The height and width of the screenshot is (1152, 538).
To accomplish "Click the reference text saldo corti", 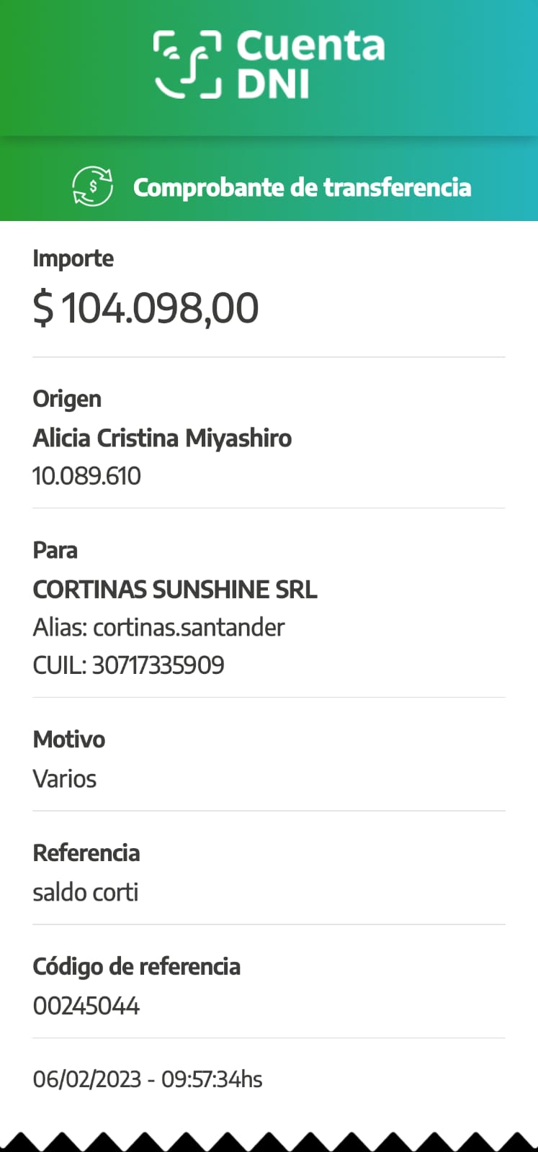I will (x=85, y=892).
